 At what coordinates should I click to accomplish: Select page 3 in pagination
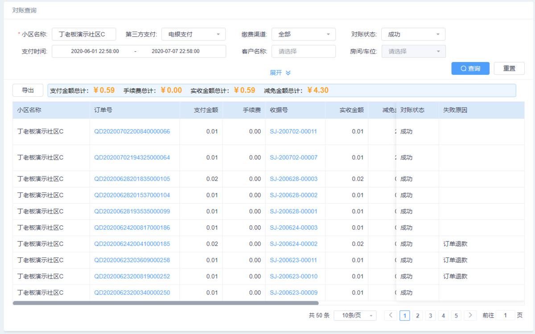click(x=431, y=316)
